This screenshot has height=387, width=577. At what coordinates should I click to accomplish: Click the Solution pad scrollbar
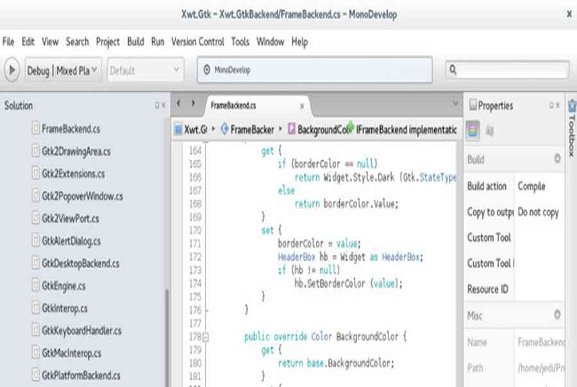[x=167, y=337]
